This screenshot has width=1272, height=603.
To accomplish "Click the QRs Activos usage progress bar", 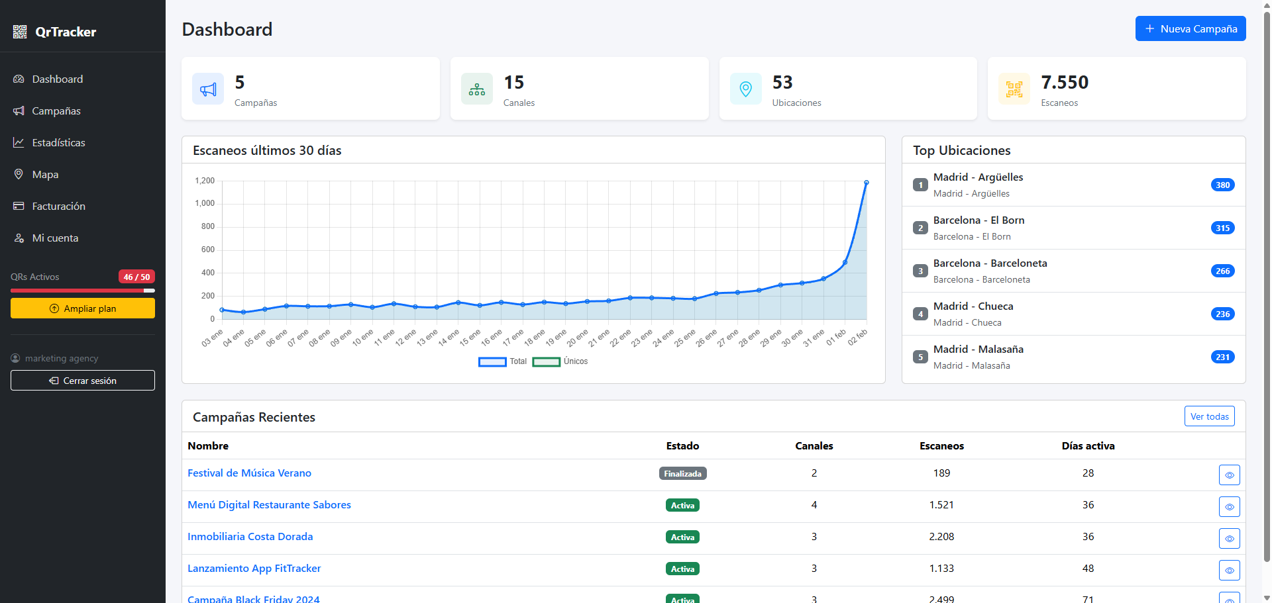I will (x=82, y=291).
